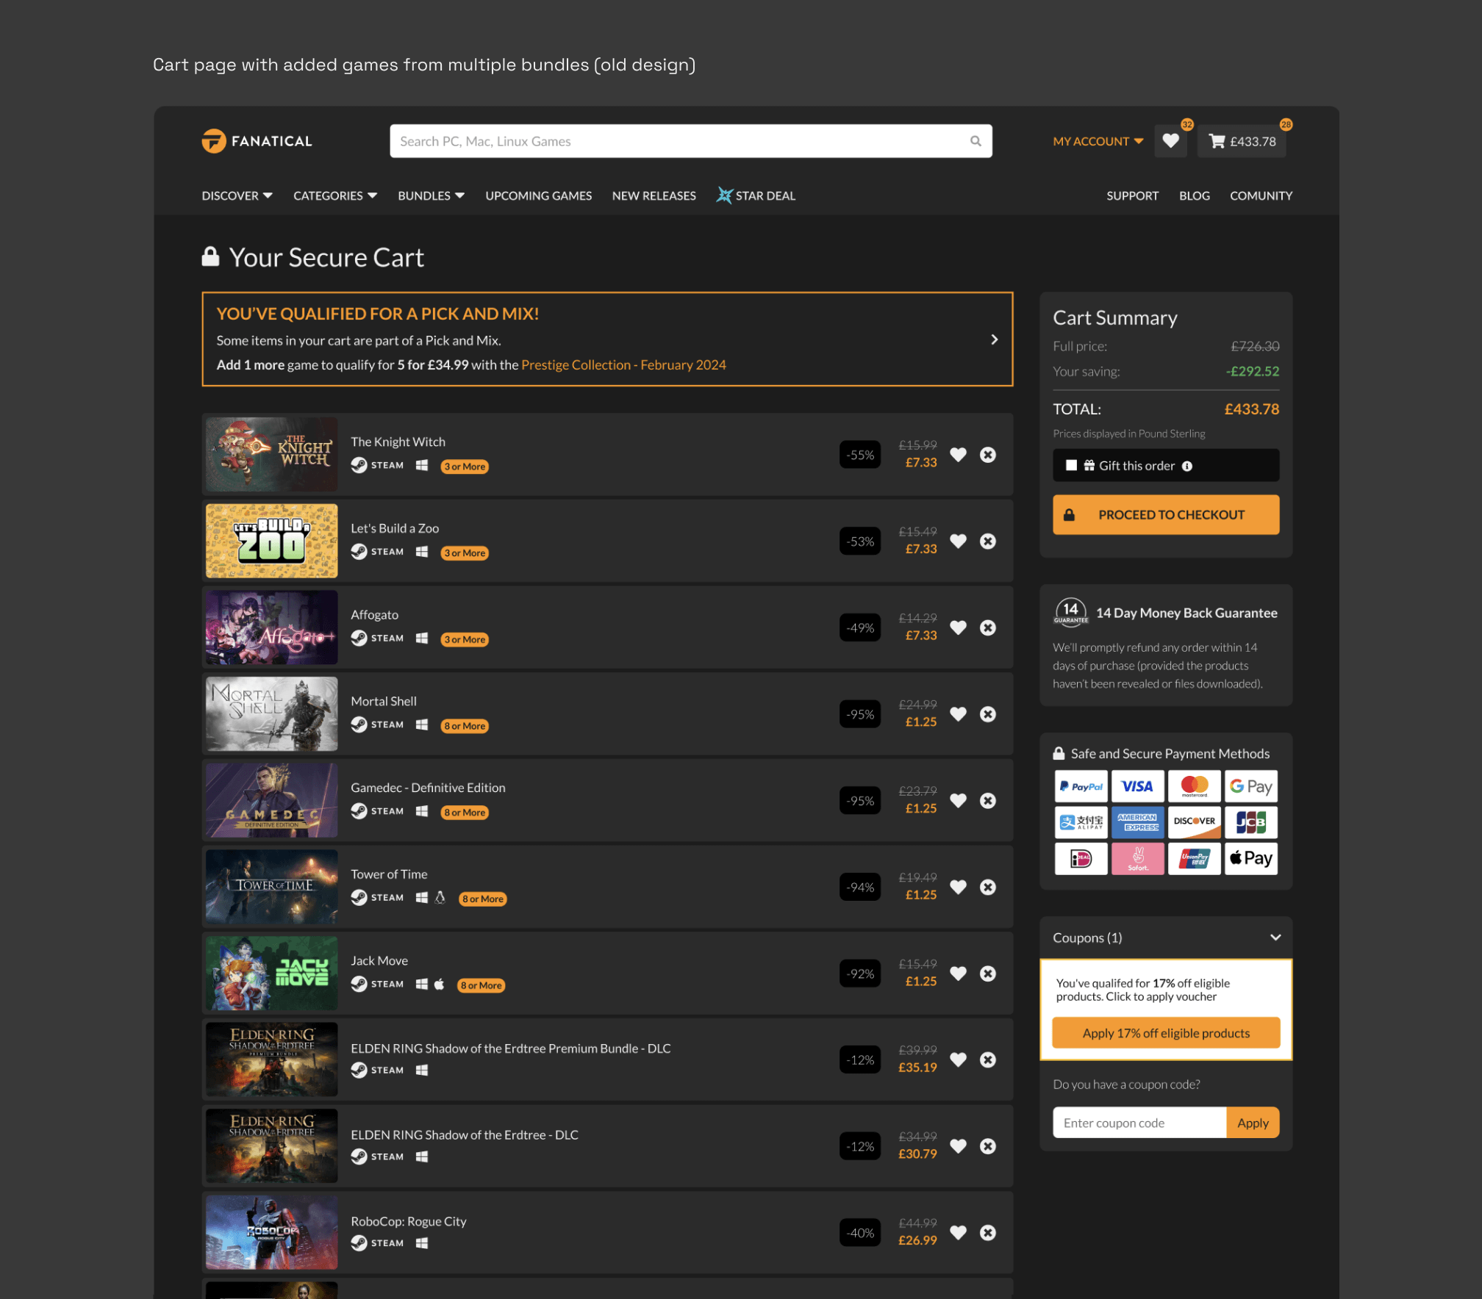1482x1299 pixels.
Task: Collapse the Coupons (1) section
Action: pos(1275,938)
